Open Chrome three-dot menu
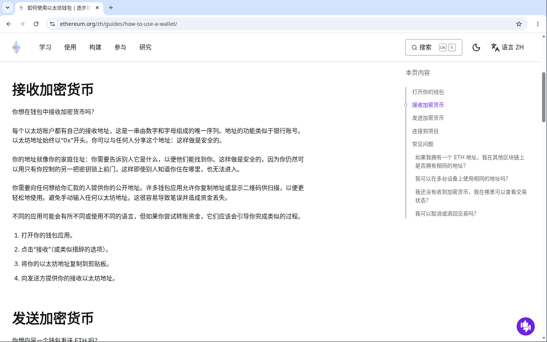This screenshot has height=342, width=547. click(538, 24)
